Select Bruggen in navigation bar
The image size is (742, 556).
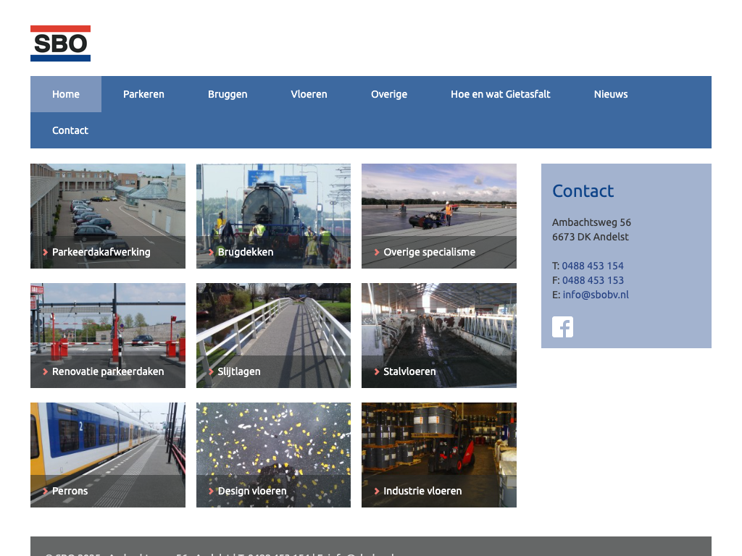(228, 94)
